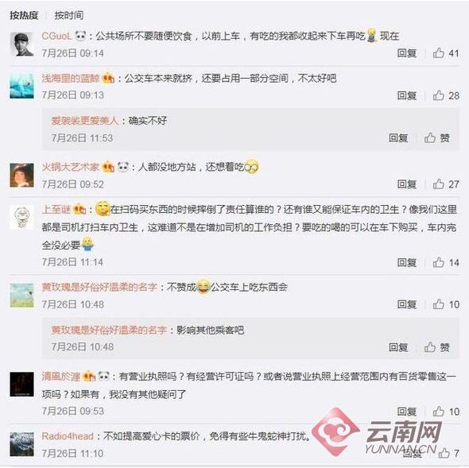The width and height of the screenshot is (469, 468).
Task: Open Radio4head's profile name
Action: point(68,436)
